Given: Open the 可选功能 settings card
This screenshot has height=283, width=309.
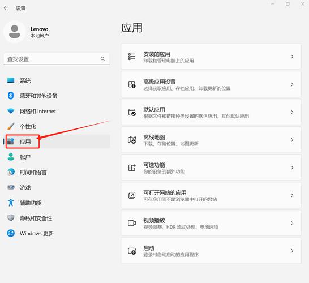Looking at the screenshot, I should point(211,168).
